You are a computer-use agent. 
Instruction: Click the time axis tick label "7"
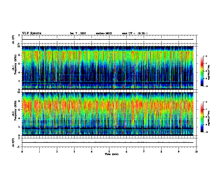(x=144, y=152)
